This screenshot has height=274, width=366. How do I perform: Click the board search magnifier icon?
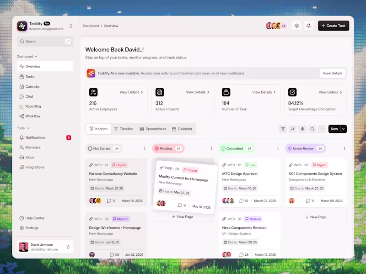312,129
